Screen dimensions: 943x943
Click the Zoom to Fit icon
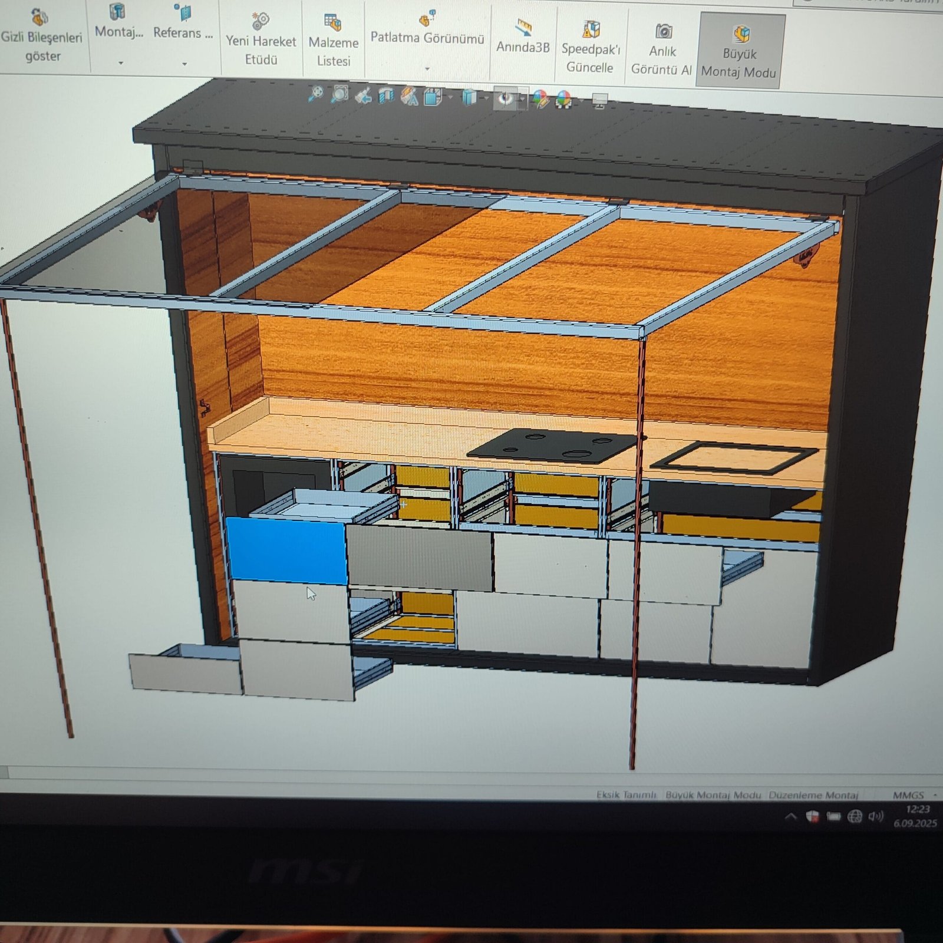315,94
